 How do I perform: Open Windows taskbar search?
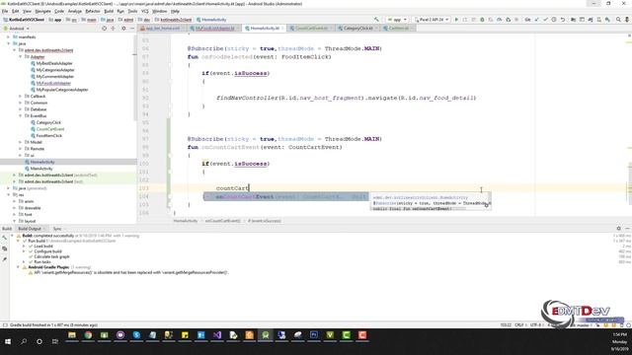point(24,341)
